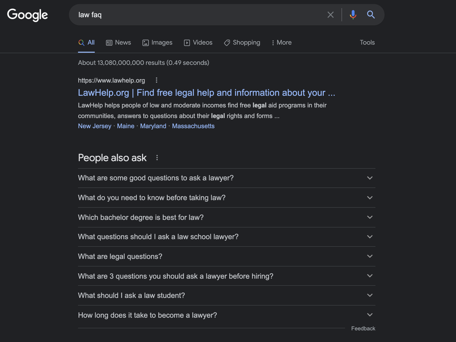Screen dimensions: 456x342
Task: Start voice search with microphone icon
Action: click(x=353, y=15)
